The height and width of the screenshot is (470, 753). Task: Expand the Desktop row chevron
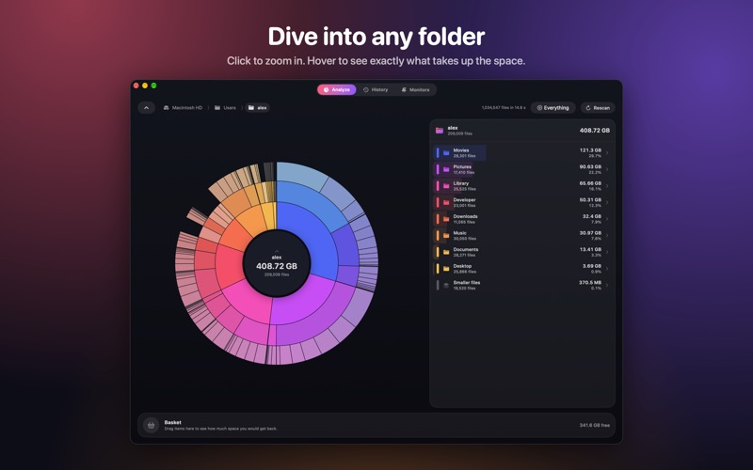pos(607,269)
